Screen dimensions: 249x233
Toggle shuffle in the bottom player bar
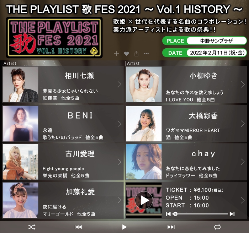tap(32, 227)
